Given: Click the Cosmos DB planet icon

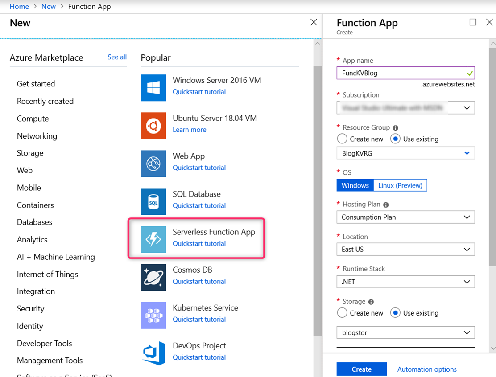Looking at the screenshot, I should click(x=153, y=277).
